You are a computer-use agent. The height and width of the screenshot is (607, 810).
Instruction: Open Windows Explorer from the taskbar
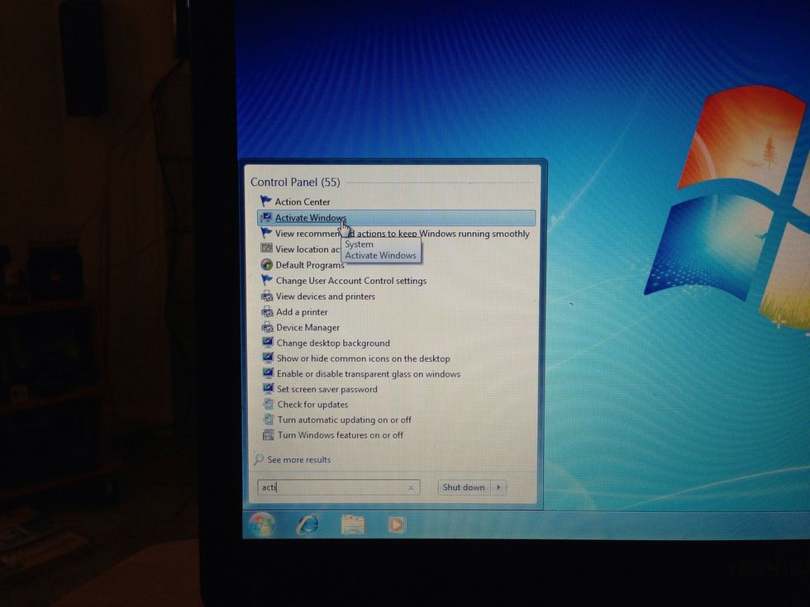coord(354,523)
